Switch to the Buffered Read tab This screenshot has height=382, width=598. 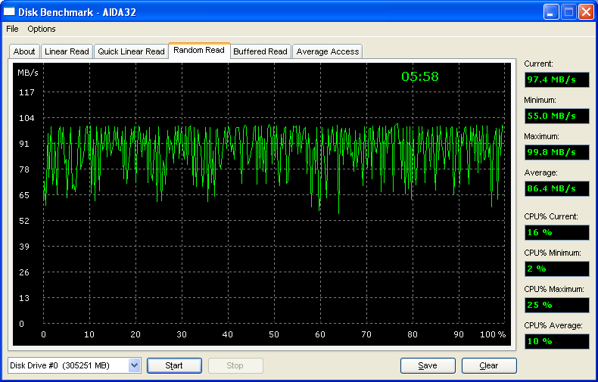click(x=260, y=51)
